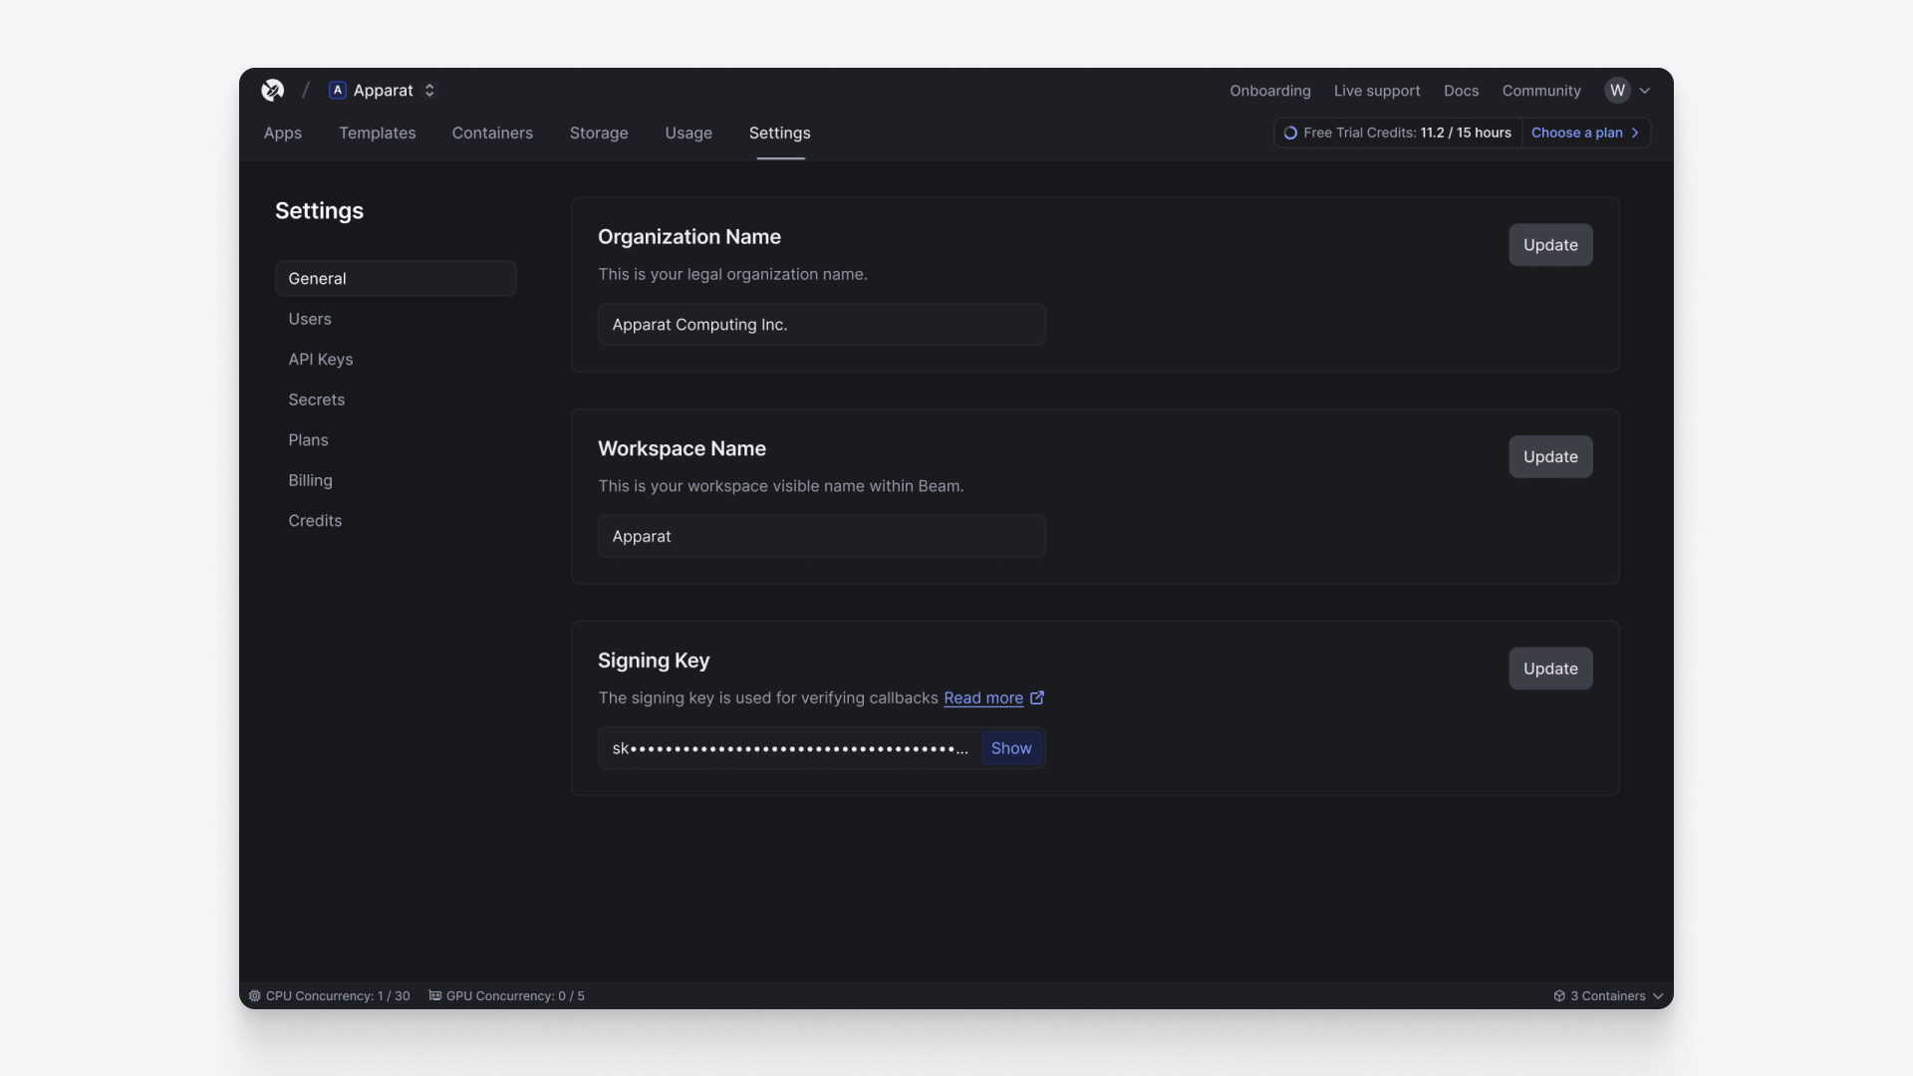This screenshot has width=1913, height=1076.
Task: Click the Free Trial Credits text
Action: point(1407,133)
